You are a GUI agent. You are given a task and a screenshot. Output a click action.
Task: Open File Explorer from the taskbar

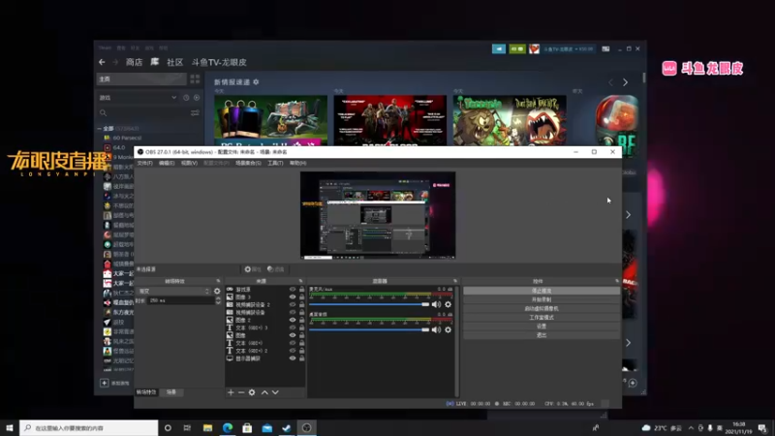point(207,428)
